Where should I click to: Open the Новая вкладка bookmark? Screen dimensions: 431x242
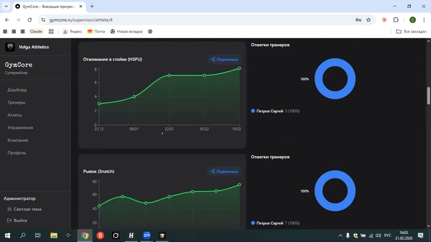(x=126, y=31)
